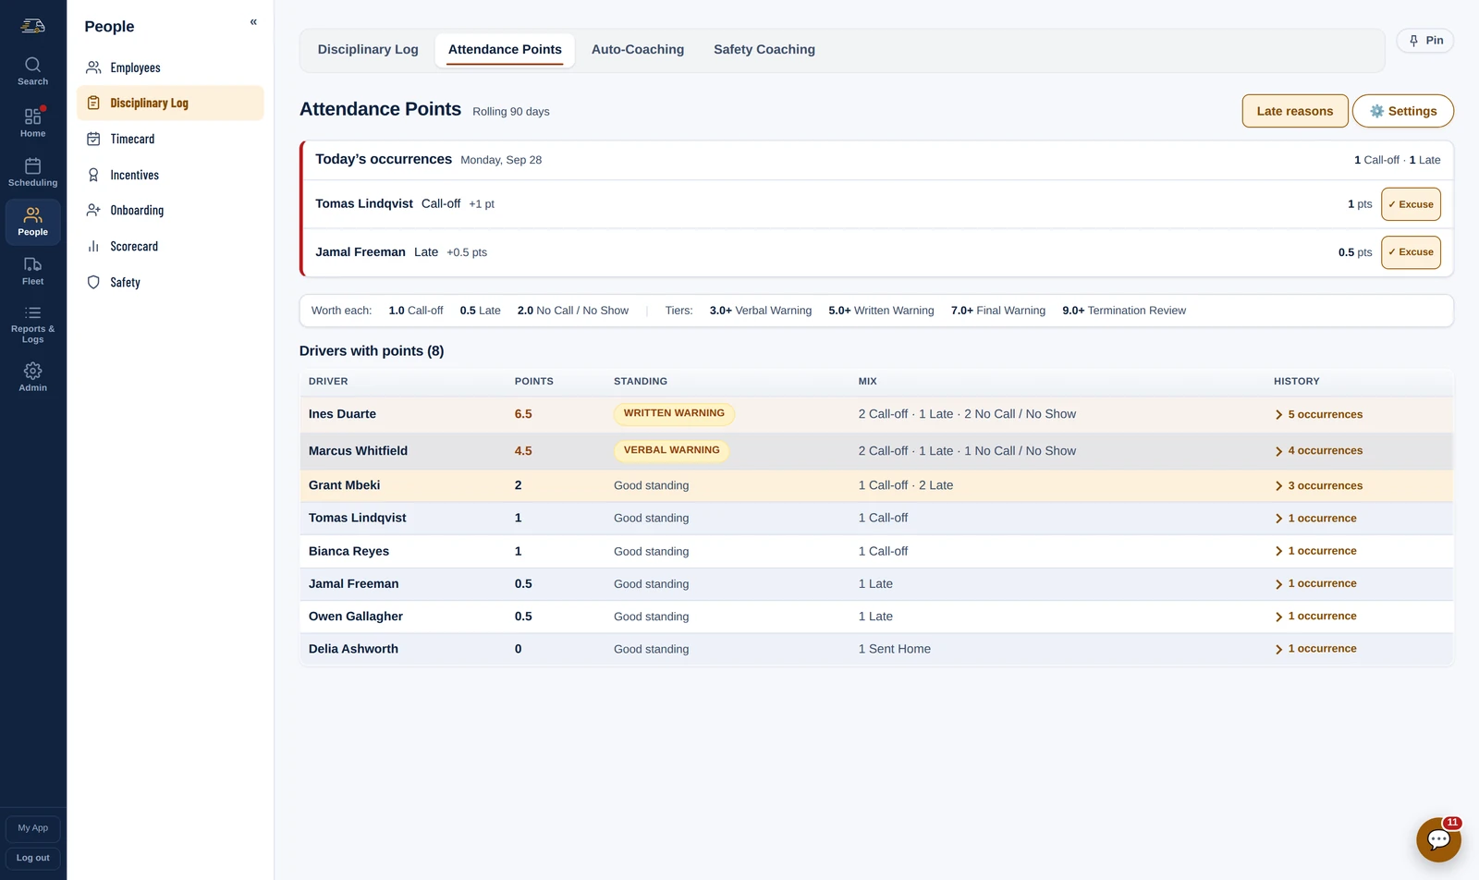
Task: Switch to the Auto-Coaching tab
Action: click(638, 50)
